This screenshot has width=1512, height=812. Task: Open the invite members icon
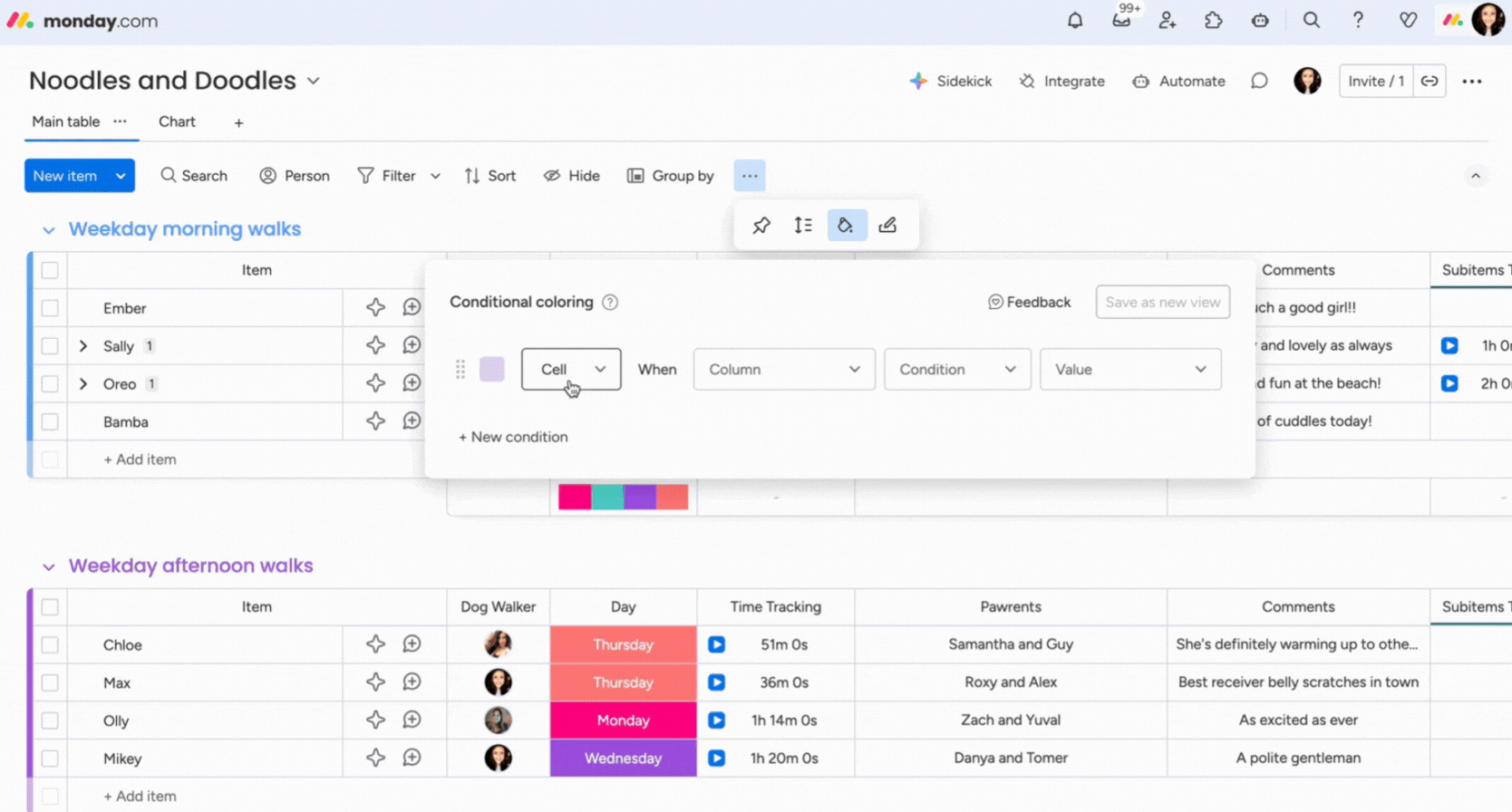click(x=1168, y=20)
